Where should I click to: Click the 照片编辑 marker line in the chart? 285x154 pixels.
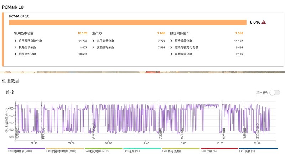222,121
